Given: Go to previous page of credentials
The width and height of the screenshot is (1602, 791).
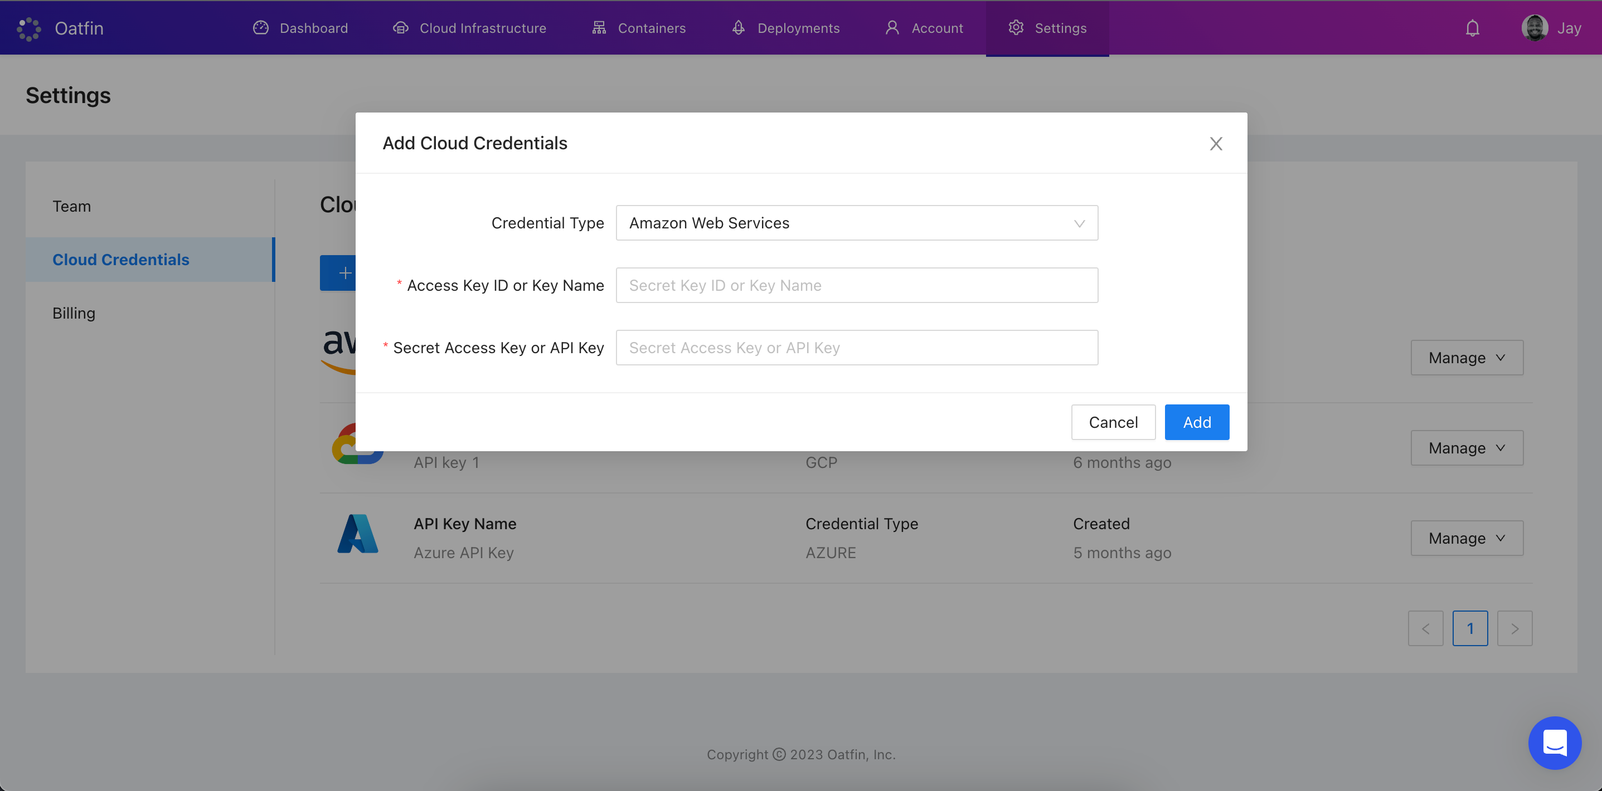Looking at the screenshot, I should (x=1425, y=628).
